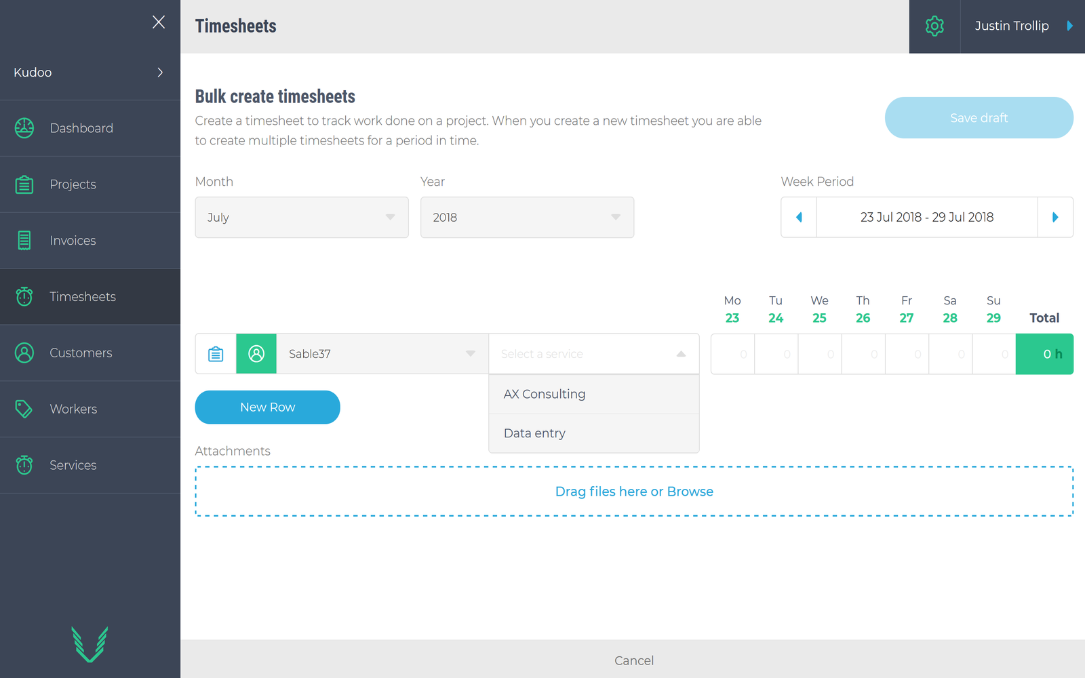Click the 0 h total cell

pyautogui.click(x=1044, y=354)
